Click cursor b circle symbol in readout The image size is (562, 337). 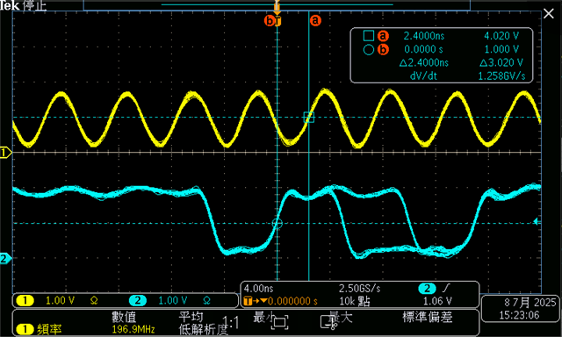click(x=369, y=49)
